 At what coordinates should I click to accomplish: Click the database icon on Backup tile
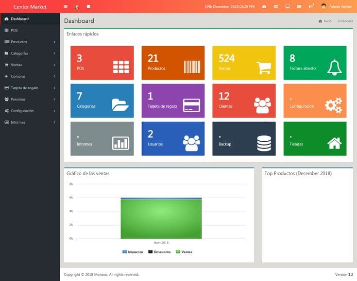[264, 143]
